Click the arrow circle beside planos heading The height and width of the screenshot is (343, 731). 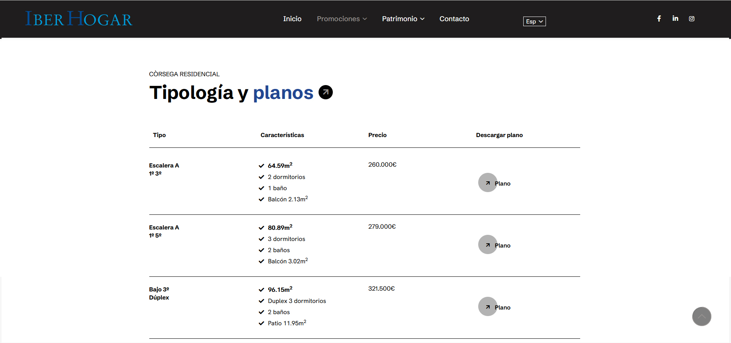[x=325, y=92]
